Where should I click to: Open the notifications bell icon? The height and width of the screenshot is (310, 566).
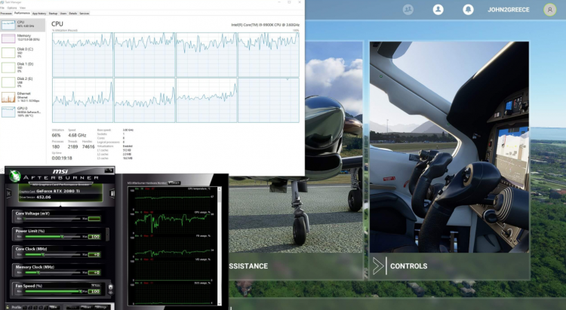point(468,10)
